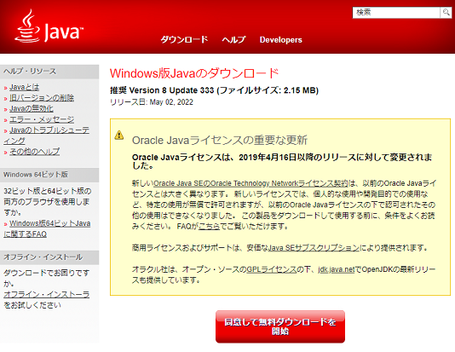Click the search magnifier icon
The width and height of the screenshot is (455, 352).
click(x=446, y=13)
